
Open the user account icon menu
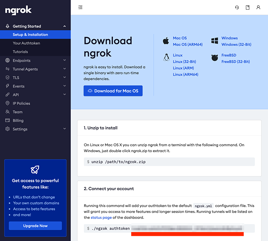(258, 7)
